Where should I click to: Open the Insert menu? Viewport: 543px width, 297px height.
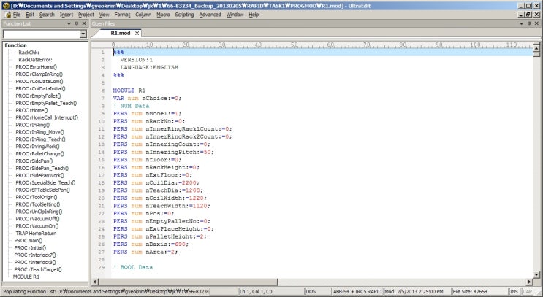click(67, 15)
